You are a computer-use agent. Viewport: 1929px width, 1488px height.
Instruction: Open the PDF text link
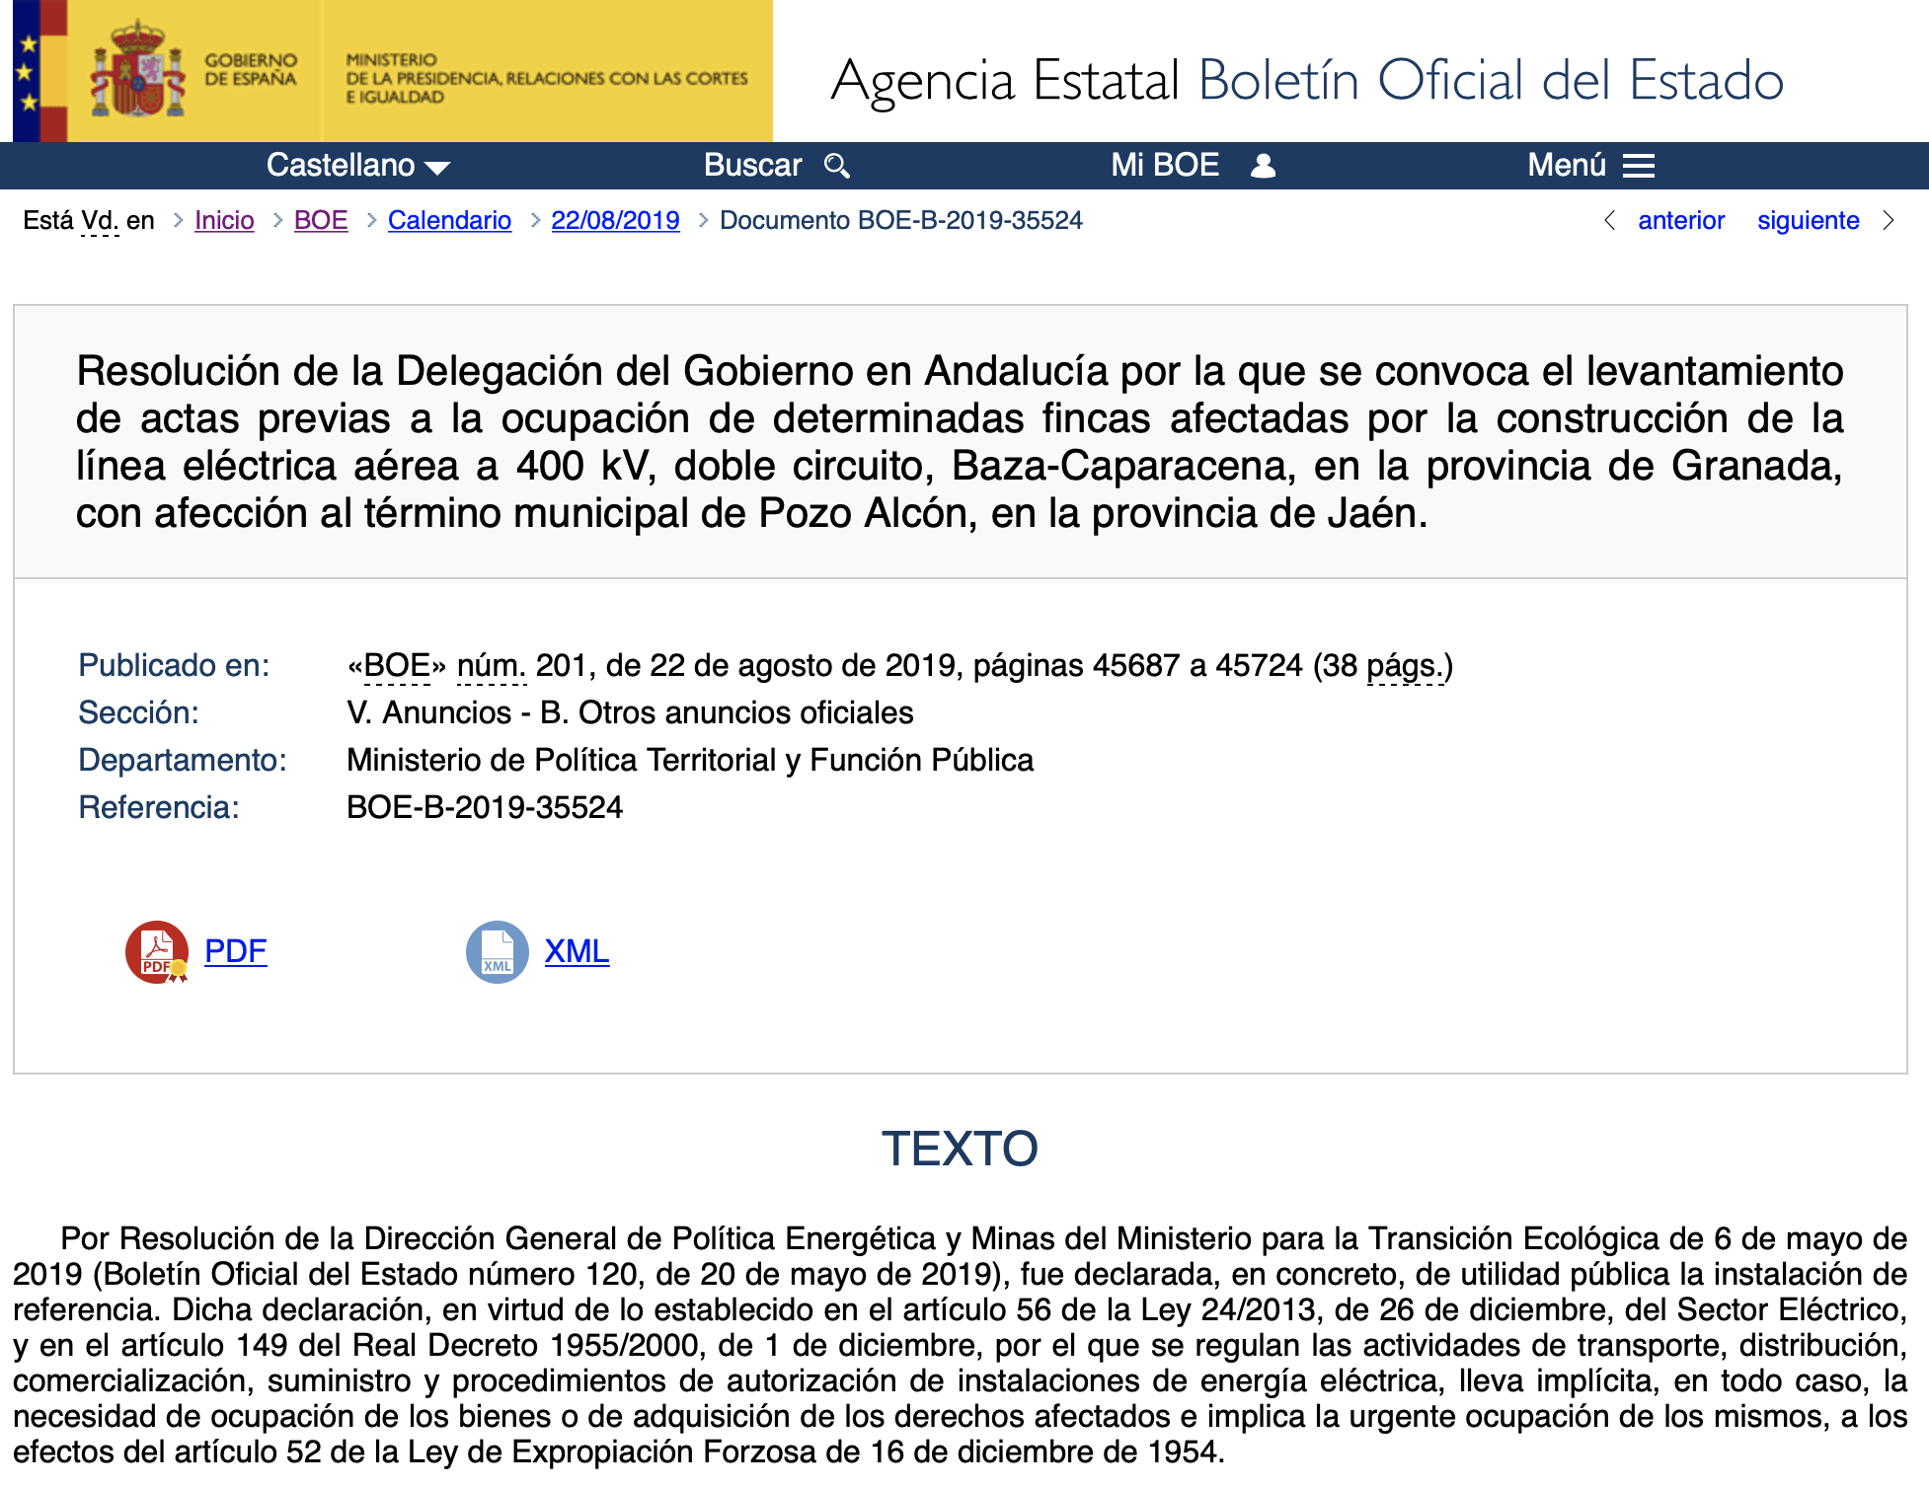coord(236,951)
